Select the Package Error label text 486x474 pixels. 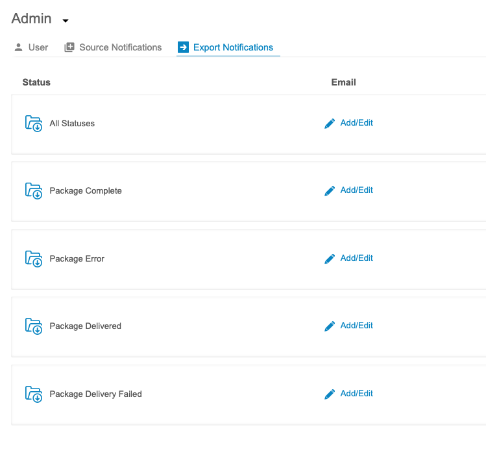(77, 259)
